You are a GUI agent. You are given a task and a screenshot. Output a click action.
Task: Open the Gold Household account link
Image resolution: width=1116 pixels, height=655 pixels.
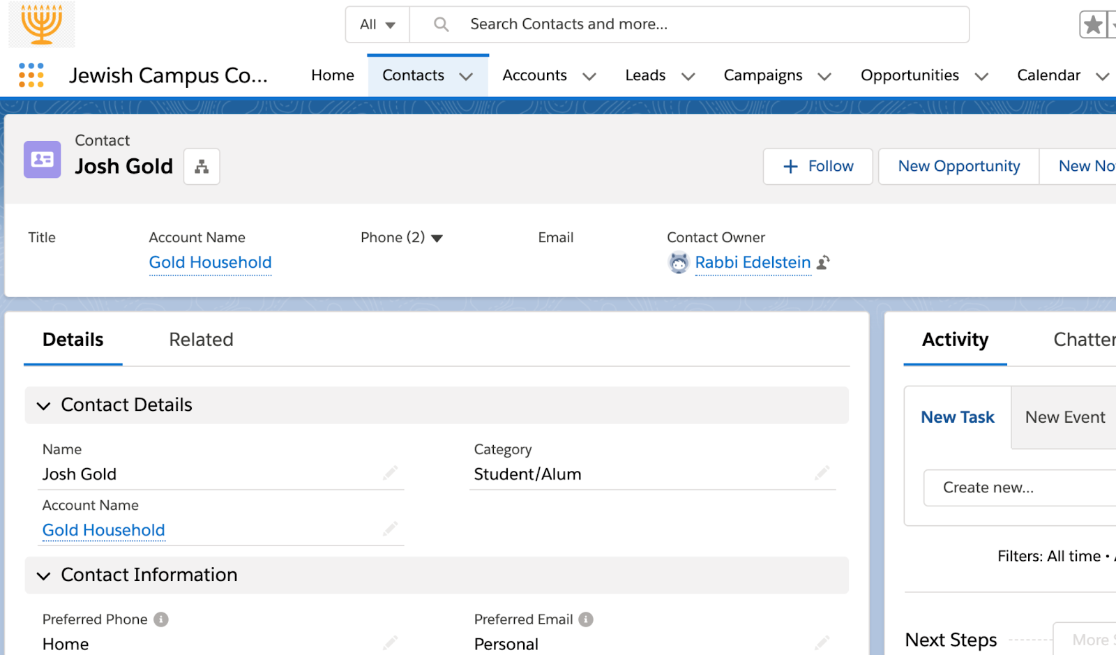coord(210,263)
